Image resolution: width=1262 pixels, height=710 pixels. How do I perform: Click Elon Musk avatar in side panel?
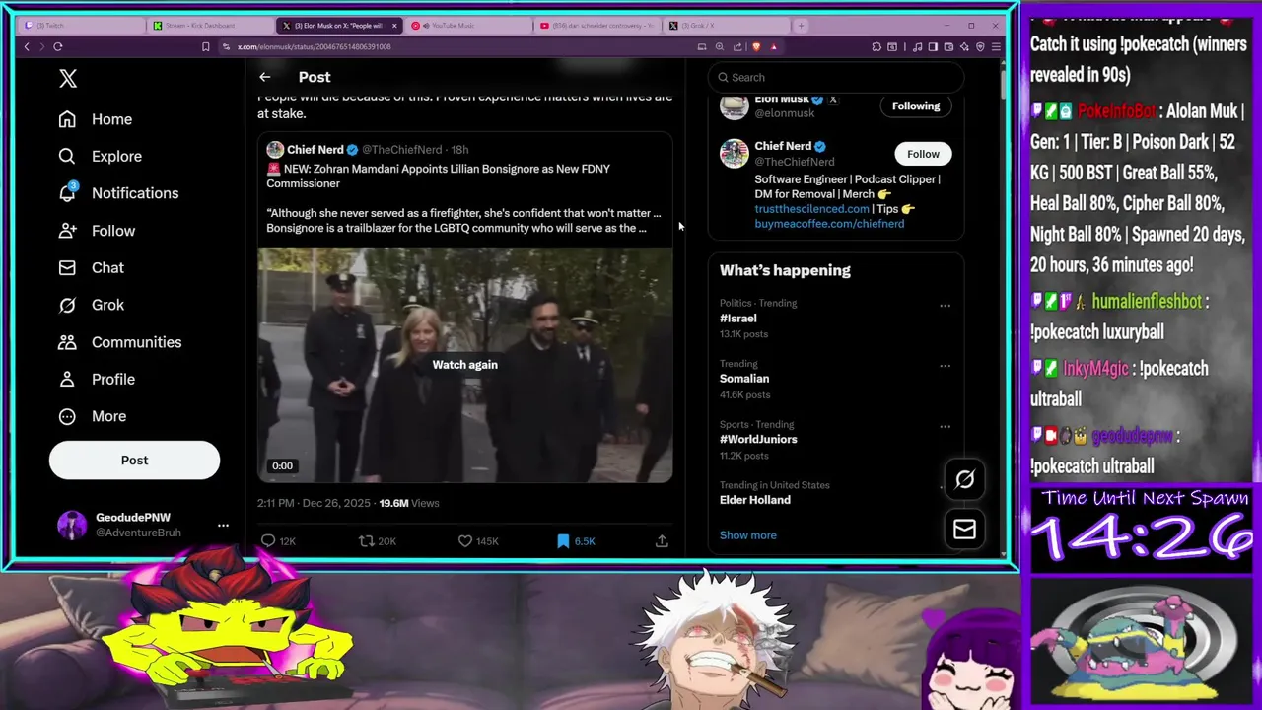[x=734, y=106]
